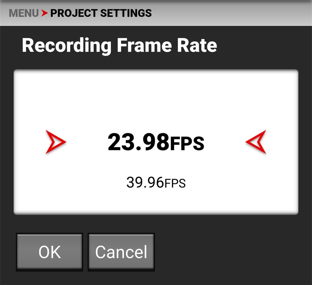This screenshot has height=285, width=312.
Task: Select the 39.96FPS option below
Action: pos(156,183)
